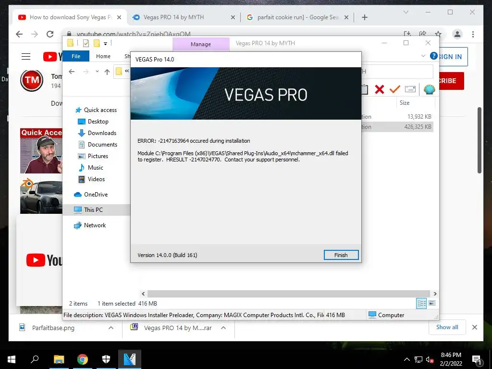Click the VEGAS installer taskbar icon
This screenshot has height=369, width=492.
point(130,359)
